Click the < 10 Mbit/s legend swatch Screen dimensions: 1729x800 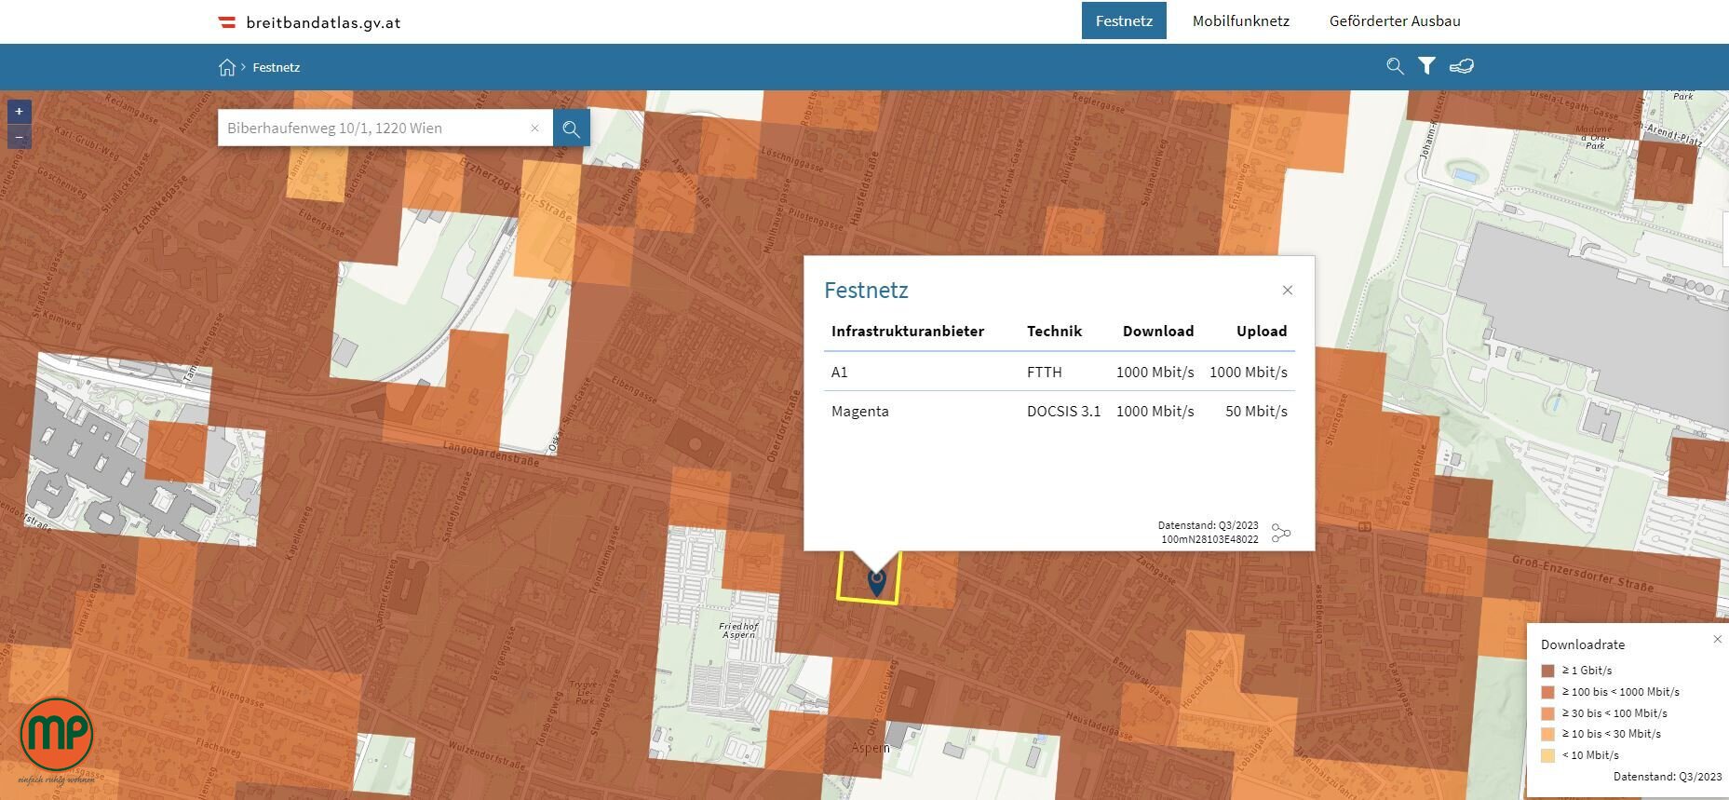pyautogui.click(x=1547, y=755)
